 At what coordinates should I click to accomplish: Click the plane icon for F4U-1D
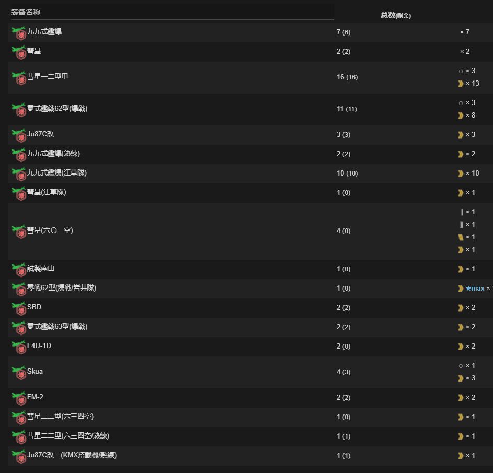tap(19, 347)
